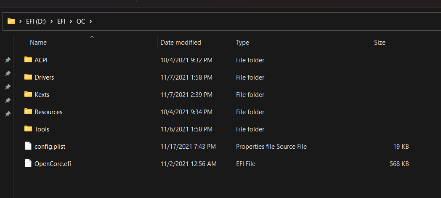Click the folder icon in address bar

point(11,21)
